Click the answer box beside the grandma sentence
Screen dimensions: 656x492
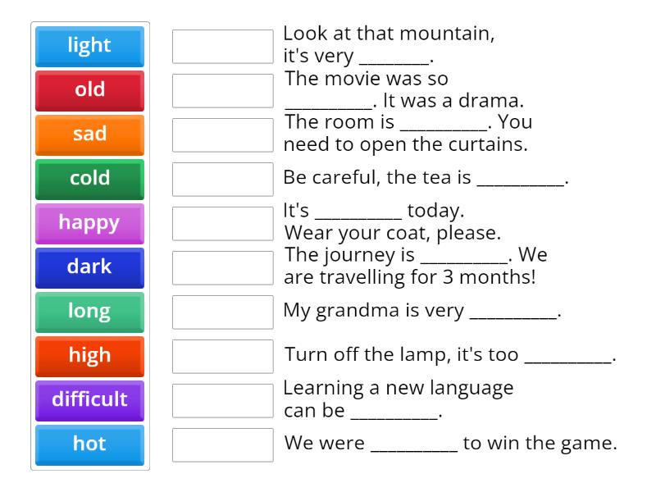[222, 311]
